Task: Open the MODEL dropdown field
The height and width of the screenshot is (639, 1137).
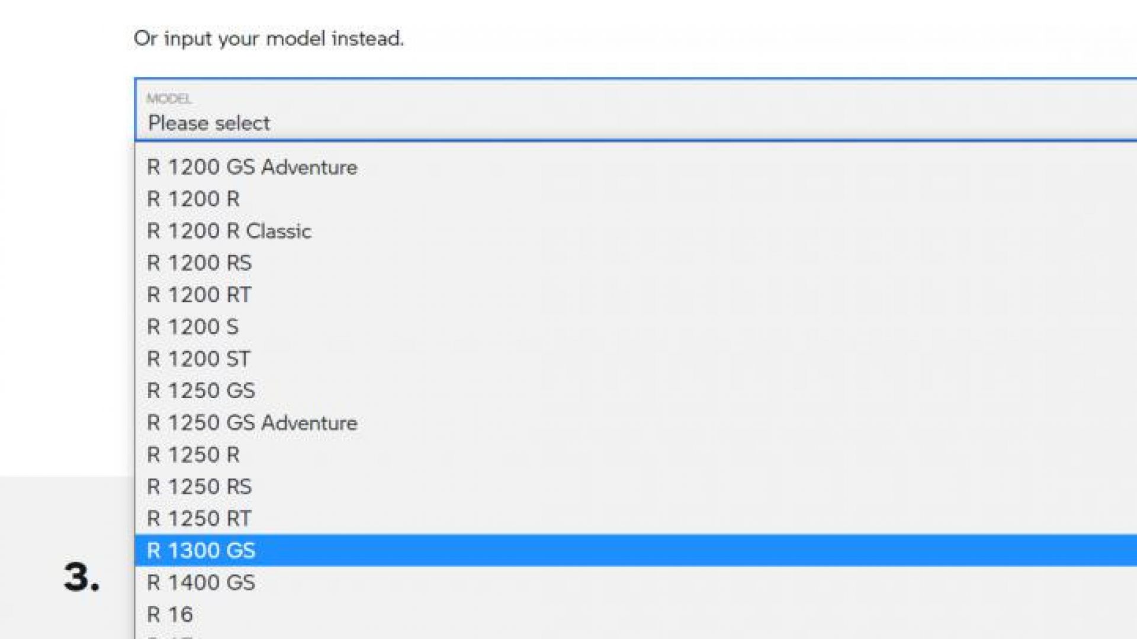Action: 635,110
